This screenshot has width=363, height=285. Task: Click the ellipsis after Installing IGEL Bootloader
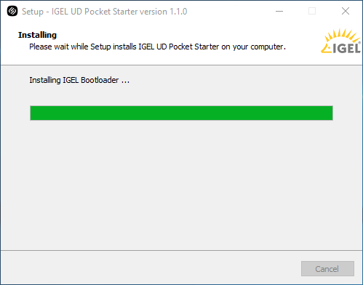(125, 82)
